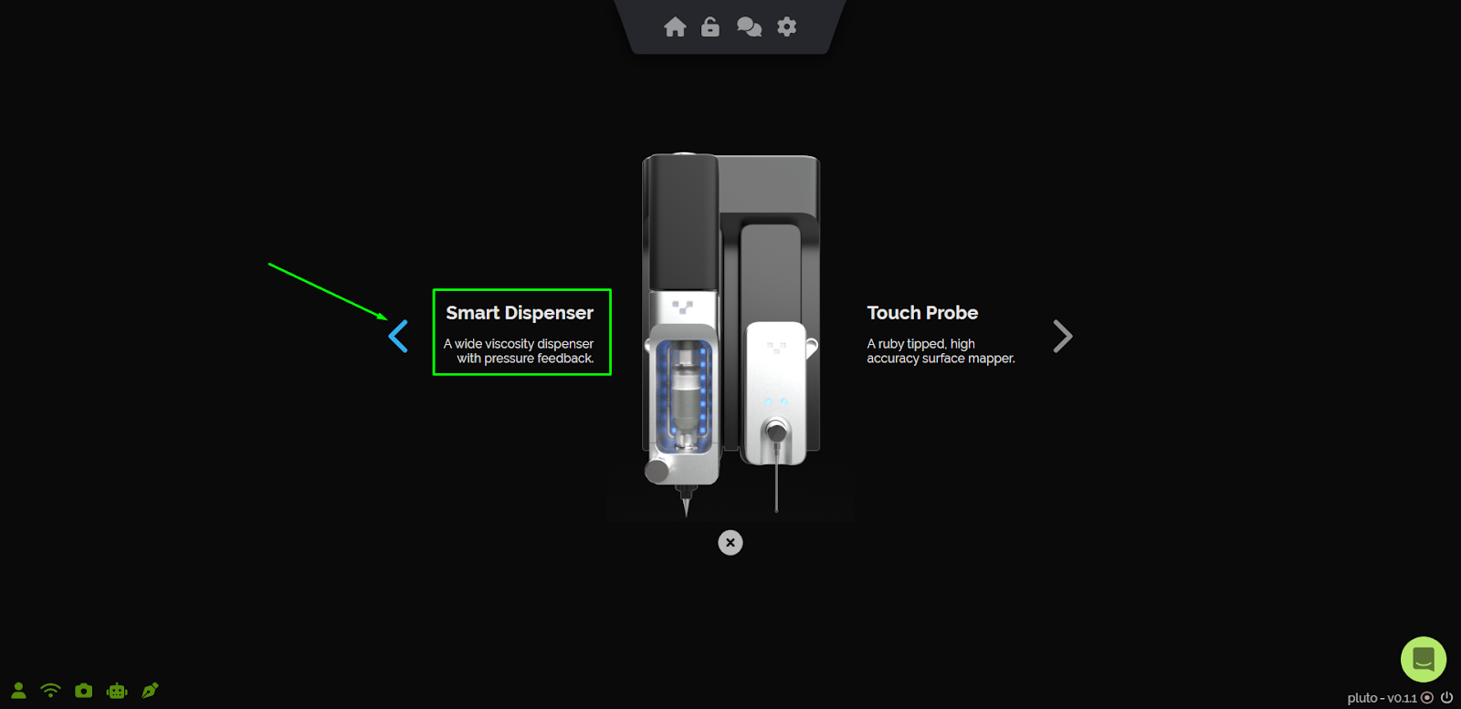This screenshot has height=709, width=1461.
Task: Click the Wi-Fi status icon
Action: 51,691
